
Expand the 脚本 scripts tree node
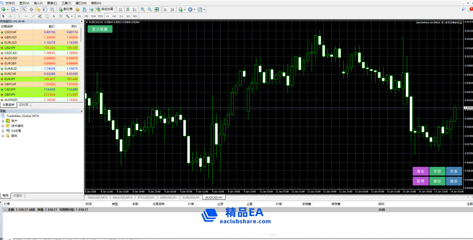[3, 136]
